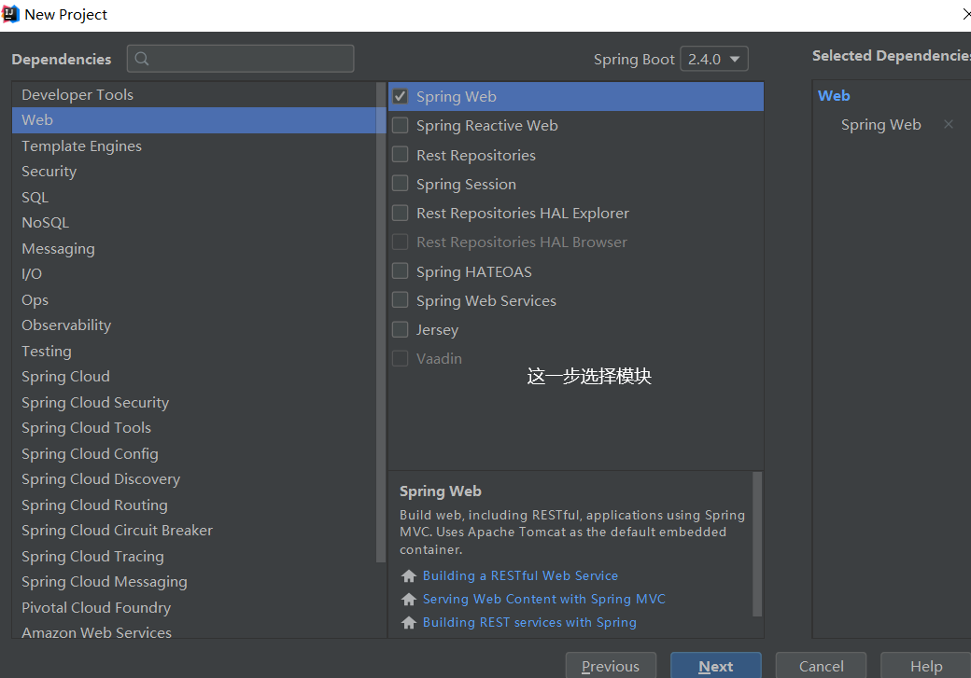
Task: Open the Testing category
Action: (194, 352)
